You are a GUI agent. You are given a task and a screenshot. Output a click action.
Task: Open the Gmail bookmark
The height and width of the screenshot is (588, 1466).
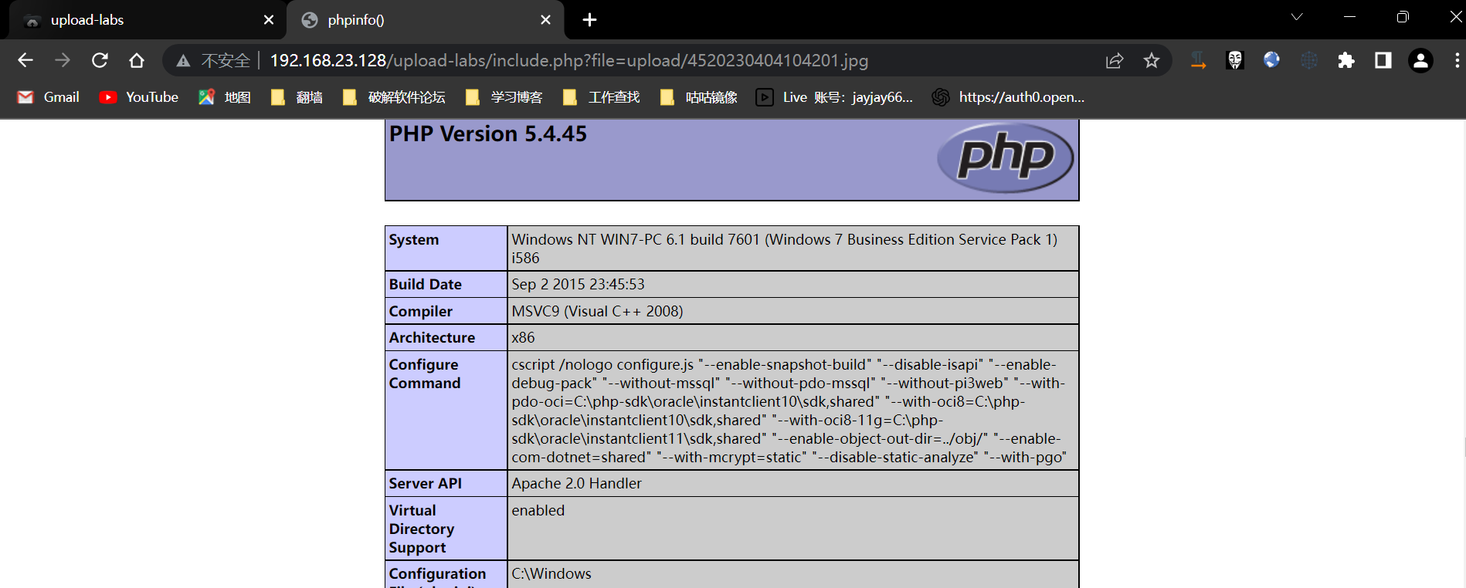(49, 97)
